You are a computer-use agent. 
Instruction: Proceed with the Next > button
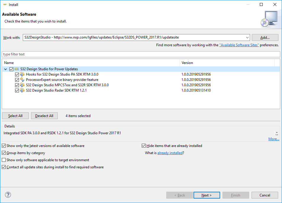pos(207,195)
